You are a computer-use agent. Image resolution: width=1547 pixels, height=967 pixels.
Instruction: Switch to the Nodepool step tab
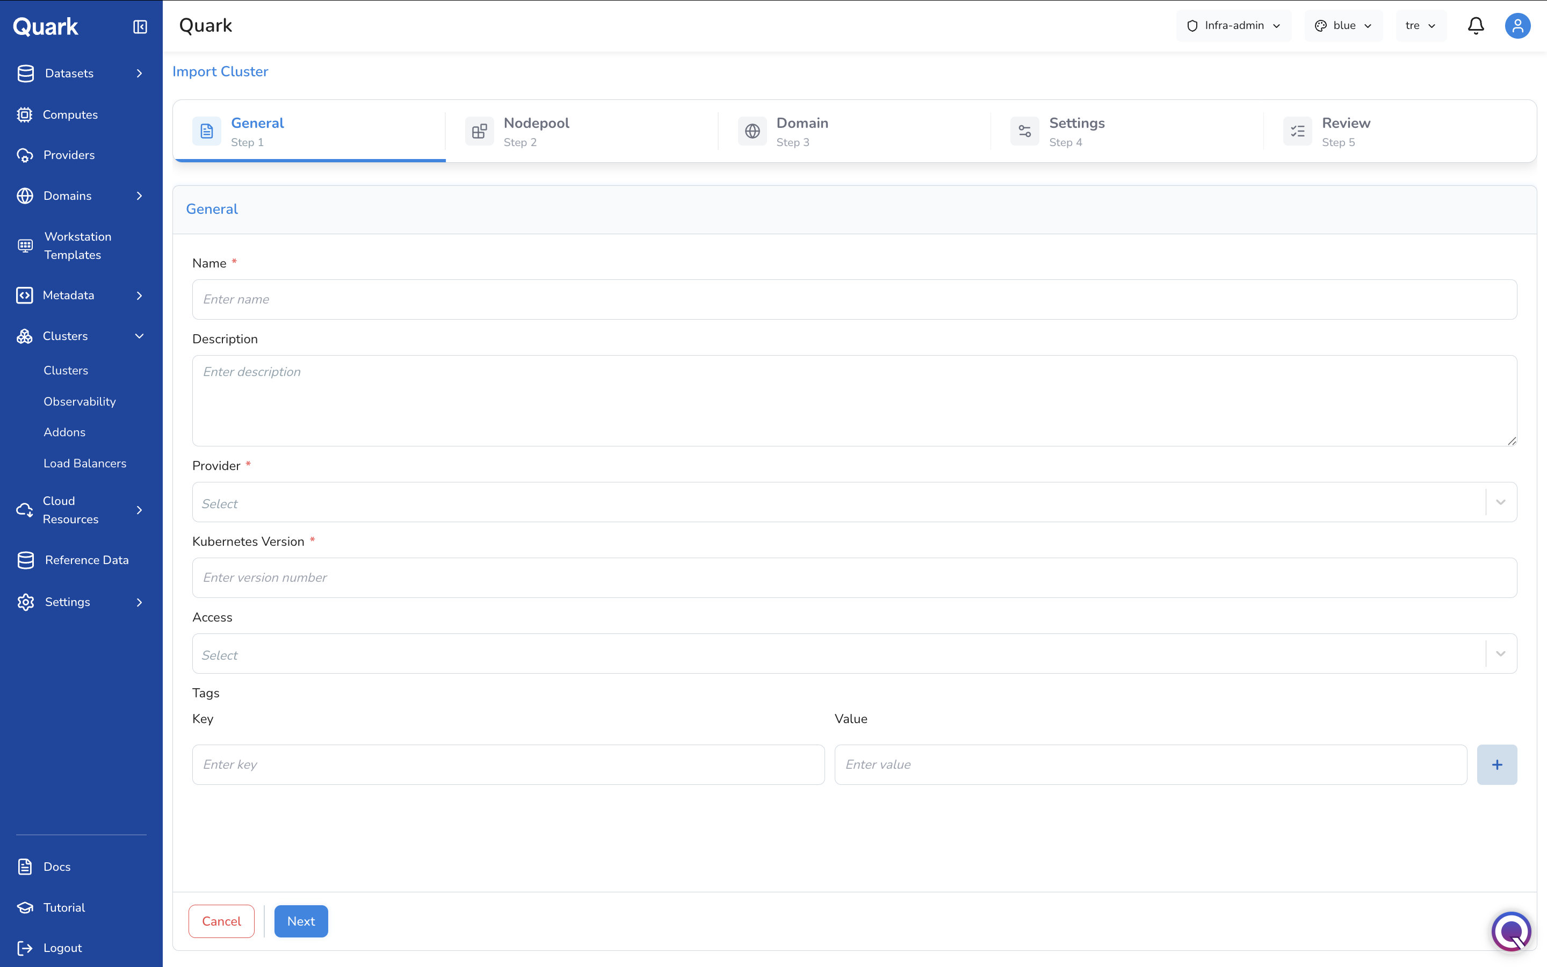tap(582, 131)
